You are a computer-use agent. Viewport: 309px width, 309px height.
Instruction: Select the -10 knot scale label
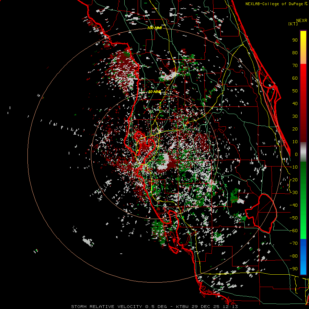tap(294, 167)
